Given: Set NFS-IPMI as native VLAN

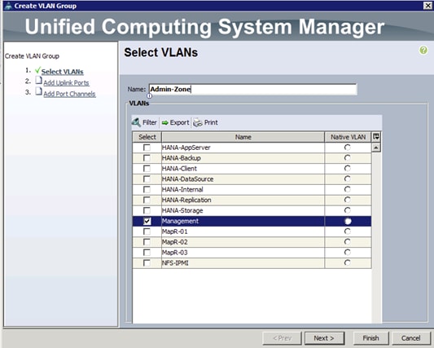Looking at the screenshot, I should point(348,263).
